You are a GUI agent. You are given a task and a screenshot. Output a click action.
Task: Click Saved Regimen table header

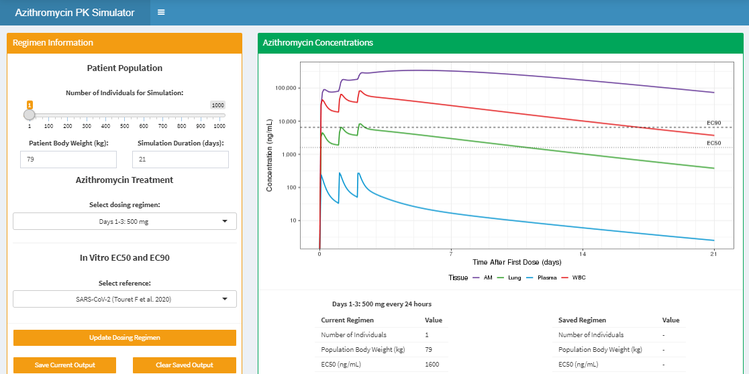[x=582, y=320]
